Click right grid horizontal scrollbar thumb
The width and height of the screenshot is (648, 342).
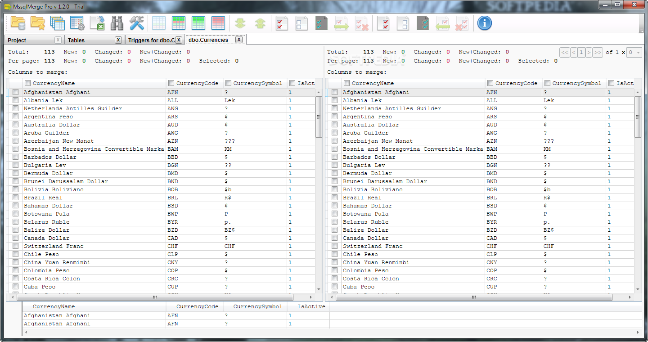coord(474,297)
